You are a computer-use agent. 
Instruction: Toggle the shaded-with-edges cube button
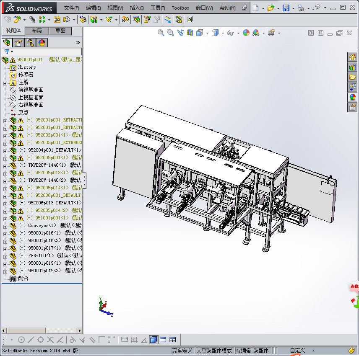(153, 340)
